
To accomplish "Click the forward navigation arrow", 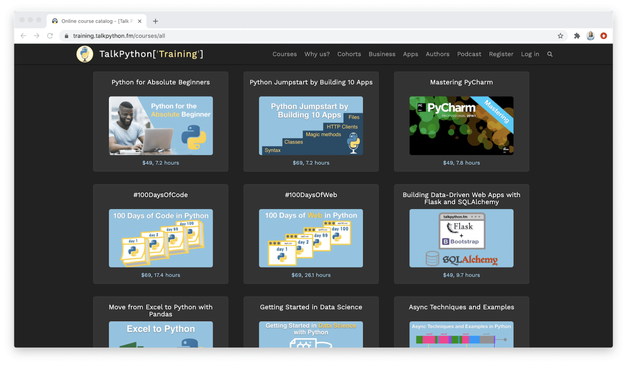I will (37, 35).
